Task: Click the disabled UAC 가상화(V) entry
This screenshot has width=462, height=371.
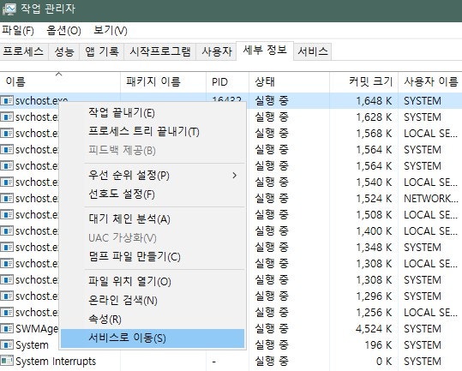Action: pos(153,237)
